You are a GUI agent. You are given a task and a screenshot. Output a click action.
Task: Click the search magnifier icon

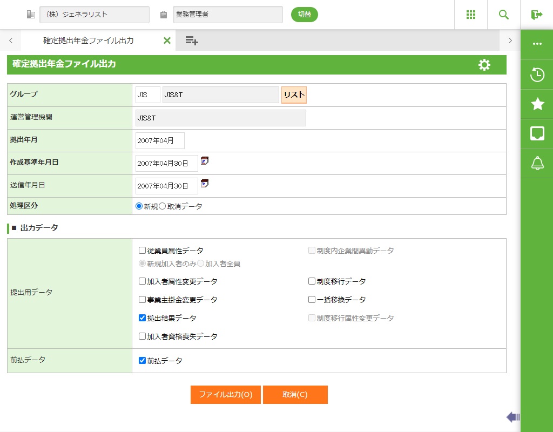point(504,15)
